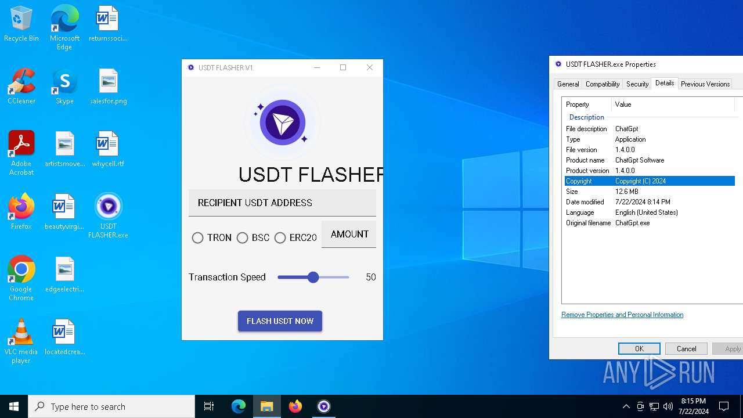This screenshot has width=743, height=418.
Task: Open the clock and date flyout
Action: pyautogui.click(x=693, y=406)
